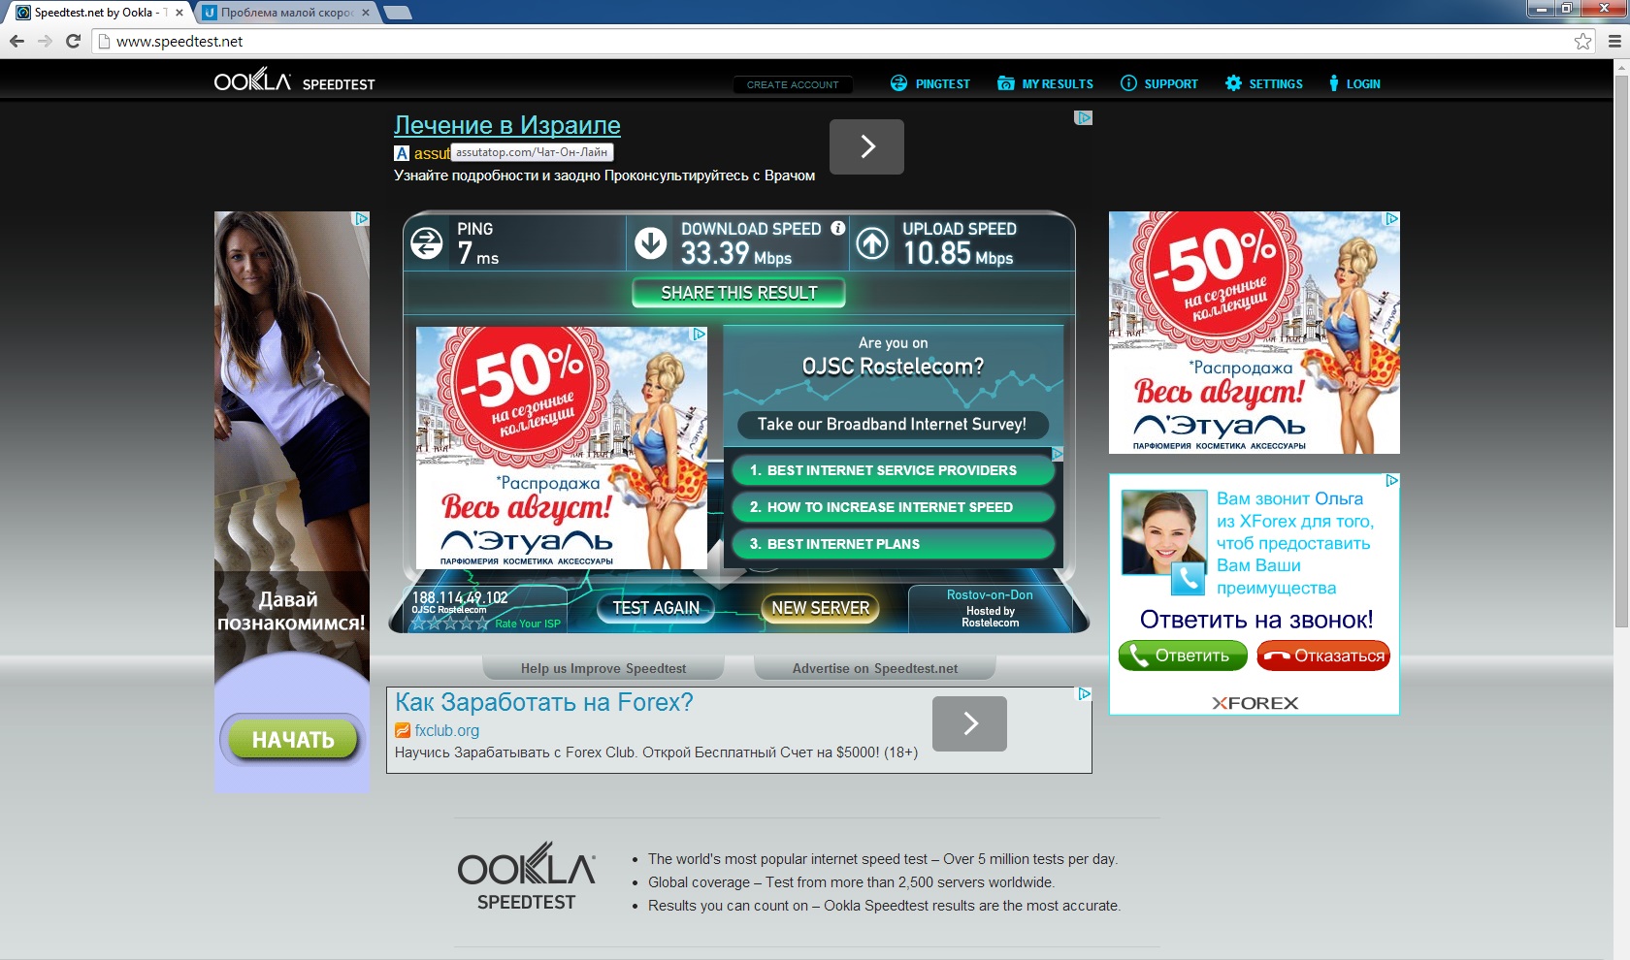Open a new browser tab
This screenshot has width=1630, height=960.
(x=398, y=13)
